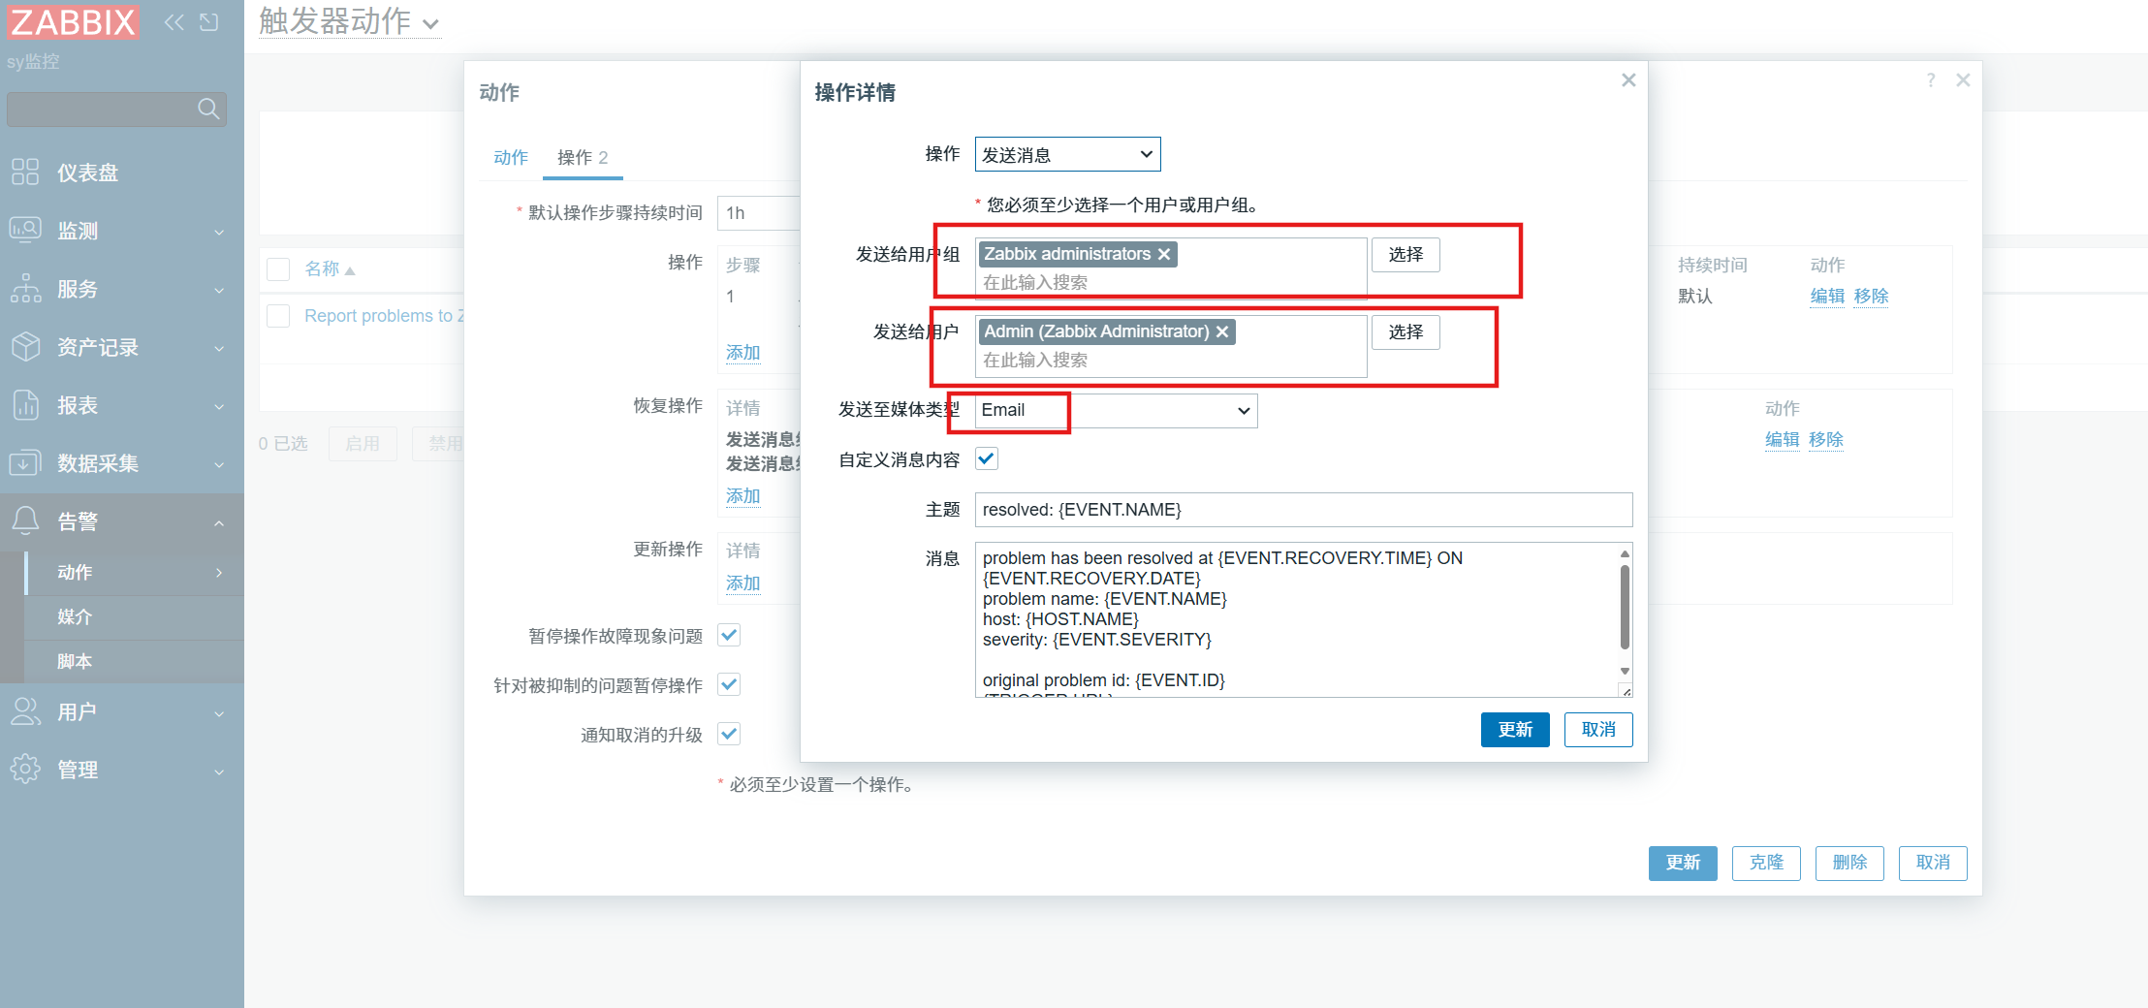Click 添加 link under 更新操作
Viewport: 2148px width, 1008px height.
[x=743, y=583]
